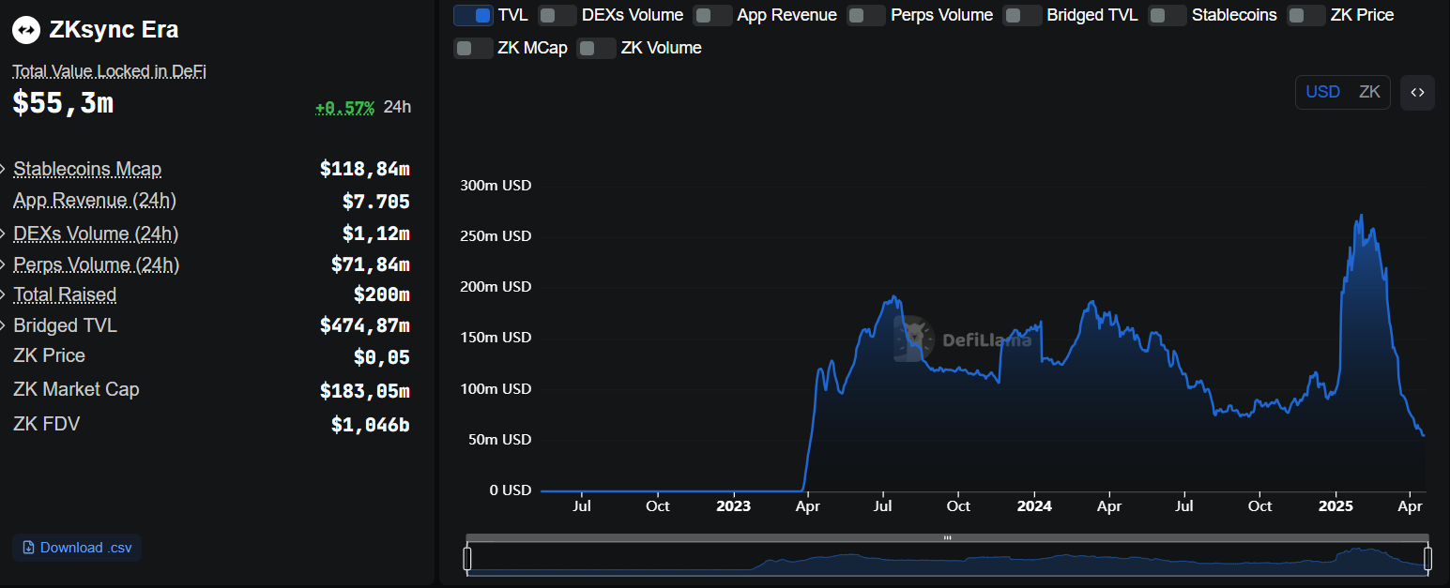Click the ZKsync Era chain logo icon
Screen dimensions: 1450x588
point(26,30)
